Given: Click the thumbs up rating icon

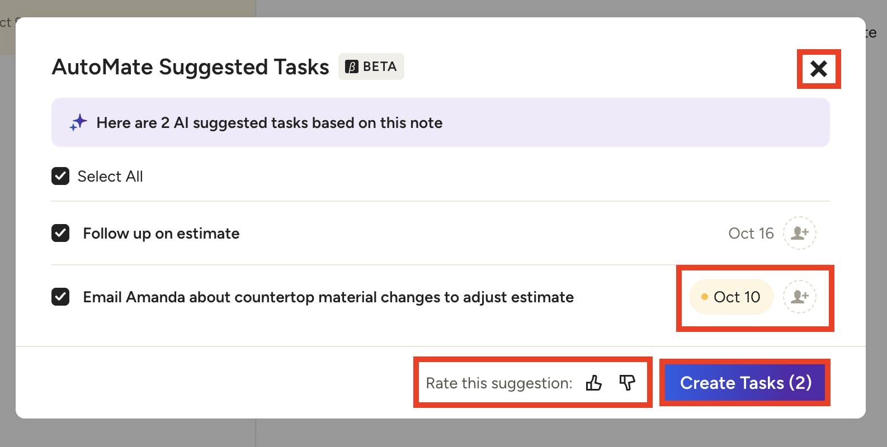Looking at the screenshot, I should coord(593,383).
